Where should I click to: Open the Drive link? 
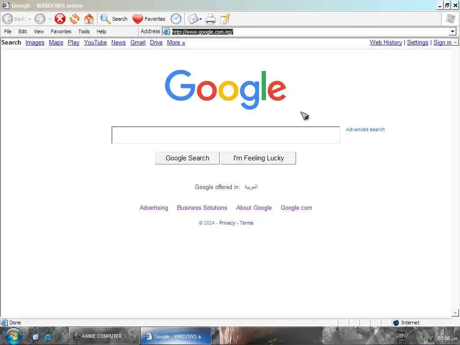pos(156,43)
